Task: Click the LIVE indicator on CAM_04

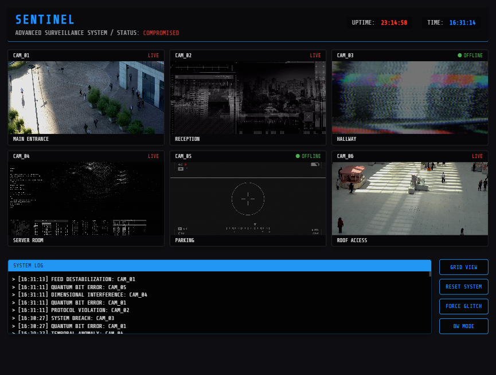Action: click(x=154, y=156)
